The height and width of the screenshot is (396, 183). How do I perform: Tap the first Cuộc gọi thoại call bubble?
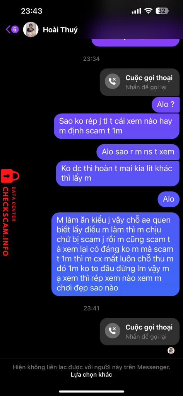(140, 82)
